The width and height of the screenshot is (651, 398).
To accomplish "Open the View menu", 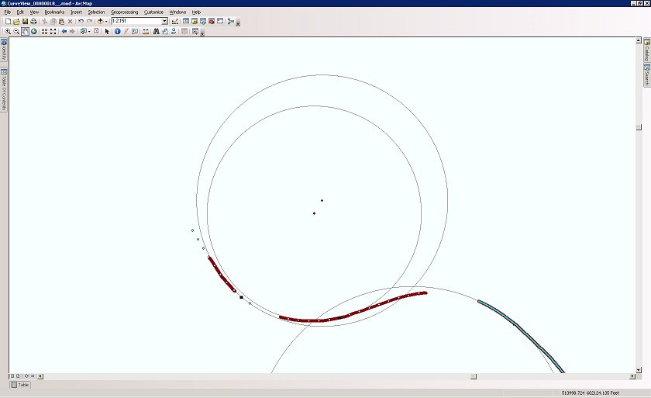I will click(x=34, y=12).
